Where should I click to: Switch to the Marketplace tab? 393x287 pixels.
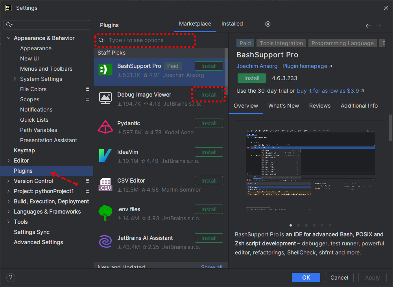(x=195, y=24)
